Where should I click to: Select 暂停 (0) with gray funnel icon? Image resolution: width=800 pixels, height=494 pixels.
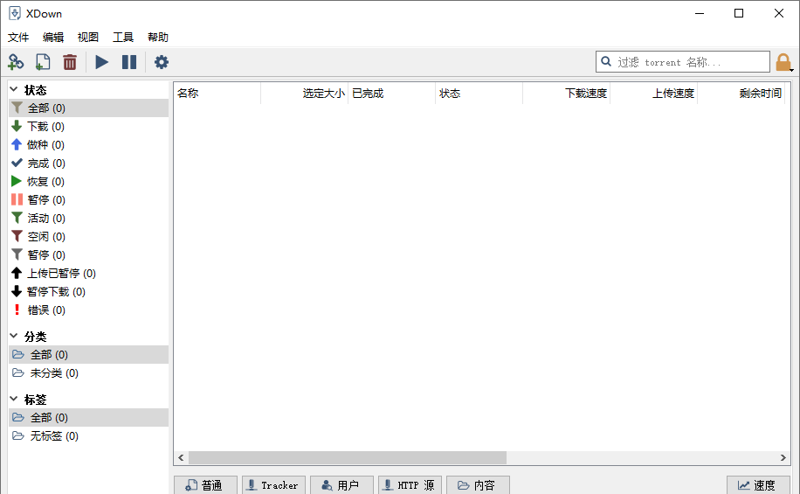click(89, 255)
